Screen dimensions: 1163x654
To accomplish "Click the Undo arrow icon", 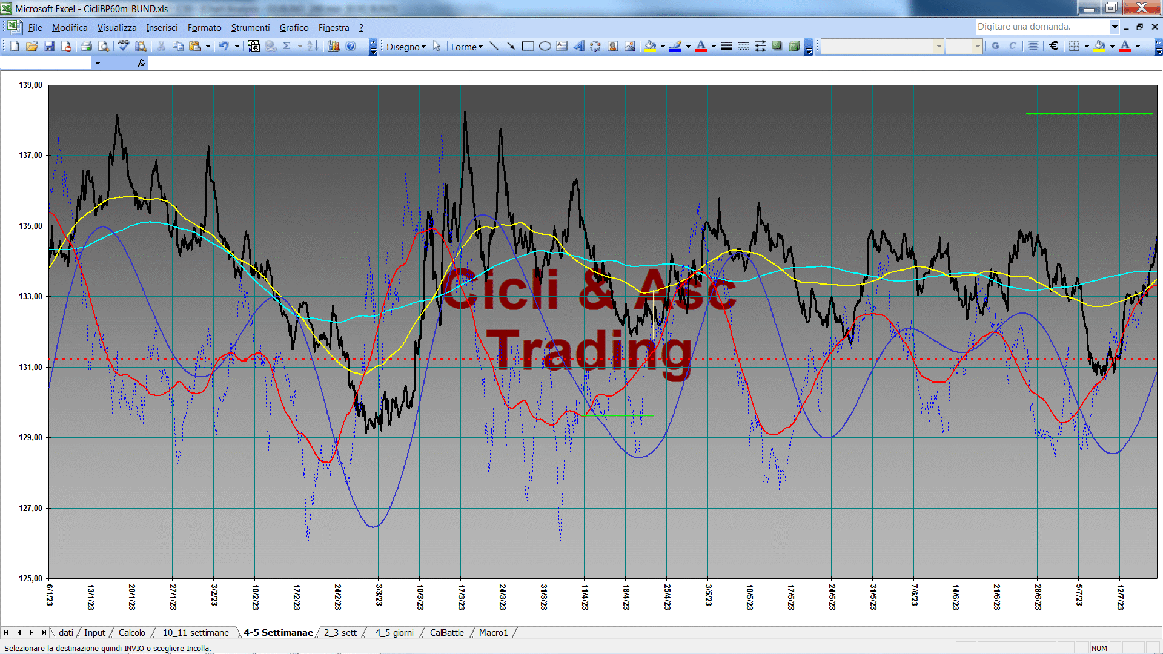I will coord(224,46).
